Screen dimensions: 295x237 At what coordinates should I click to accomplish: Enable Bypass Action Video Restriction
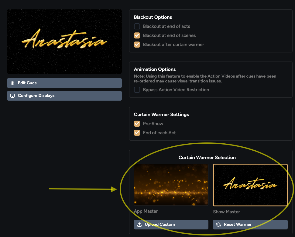(137, 90)
